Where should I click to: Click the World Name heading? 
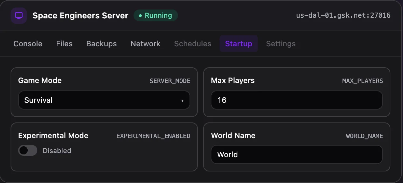(233, 135)
